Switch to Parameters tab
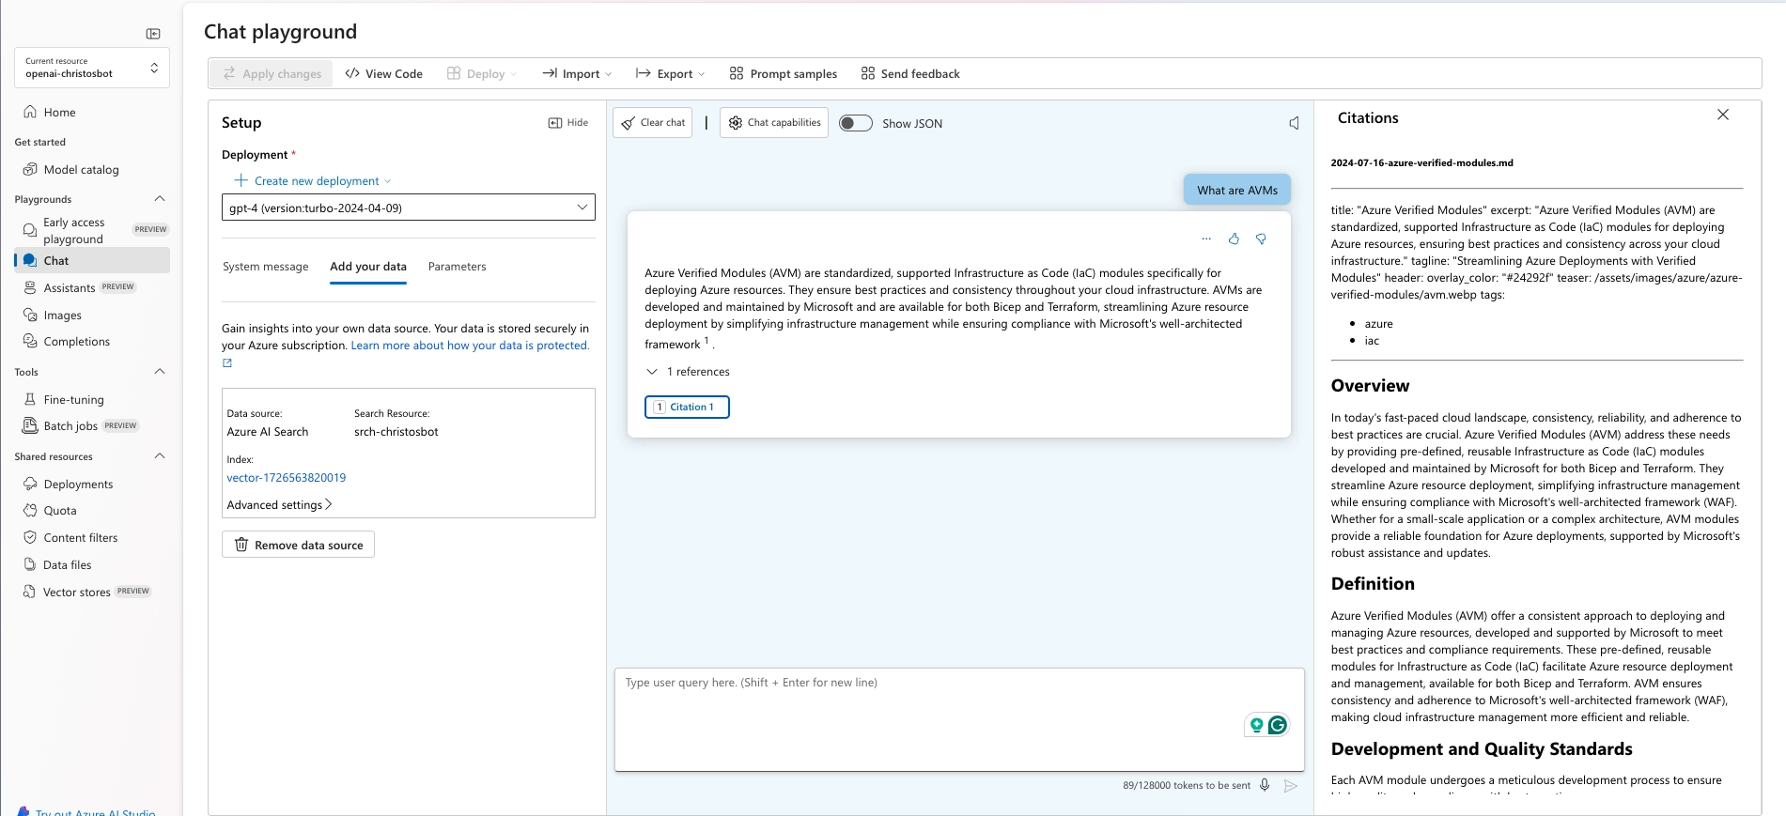 (x=457, y=267)
